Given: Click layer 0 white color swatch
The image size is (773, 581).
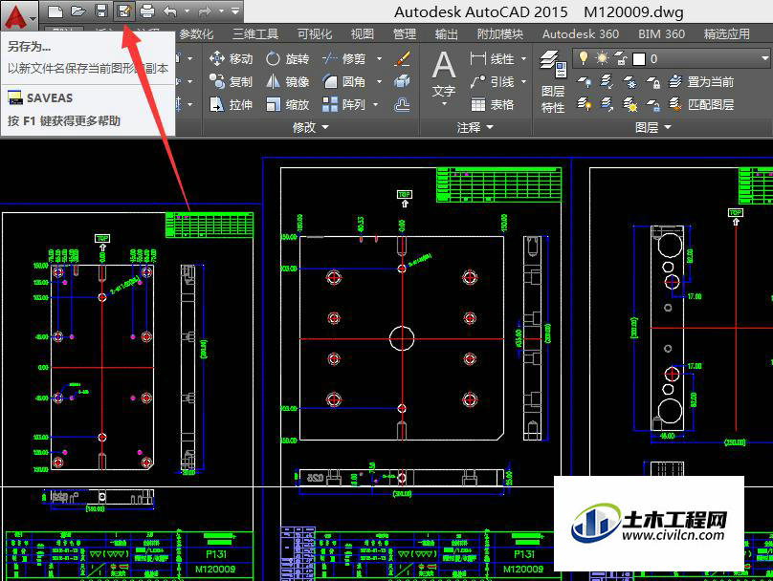Looking at the screenshot, I should (639, 58).
